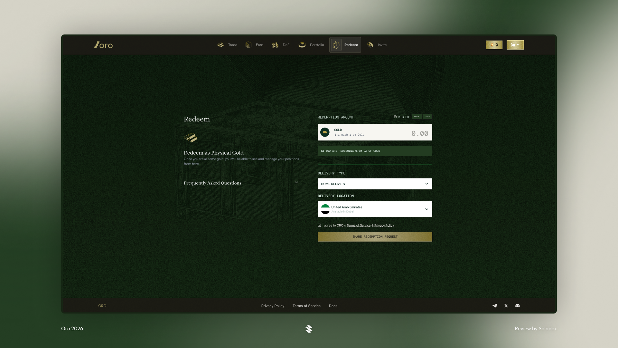
Task: Open Portfolio using its bowl icon
Action: (302, 45)
